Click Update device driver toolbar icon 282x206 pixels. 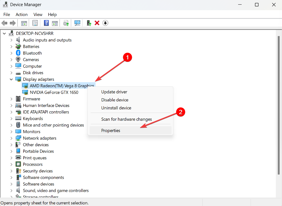(x=66, y=23)
